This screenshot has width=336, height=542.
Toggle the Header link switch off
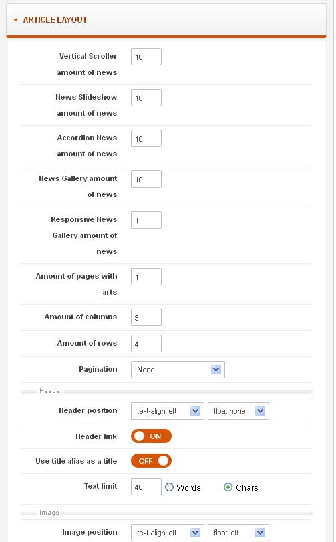[x=151, y=436]
